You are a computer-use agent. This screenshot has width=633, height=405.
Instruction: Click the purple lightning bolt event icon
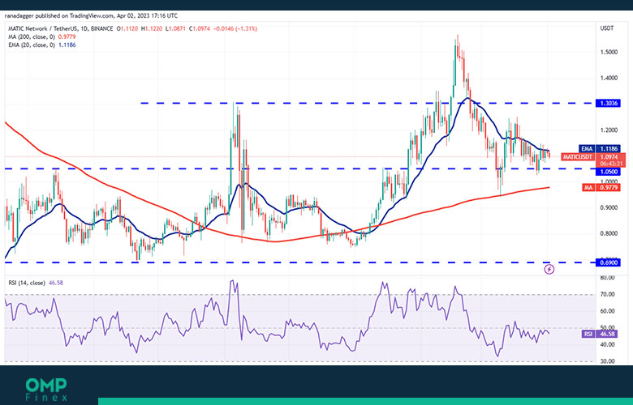(x=549, y=269)
